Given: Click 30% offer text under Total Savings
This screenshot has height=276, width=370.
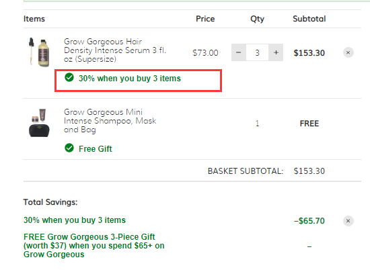Looking at the screenshot, I should pos(75,220).
